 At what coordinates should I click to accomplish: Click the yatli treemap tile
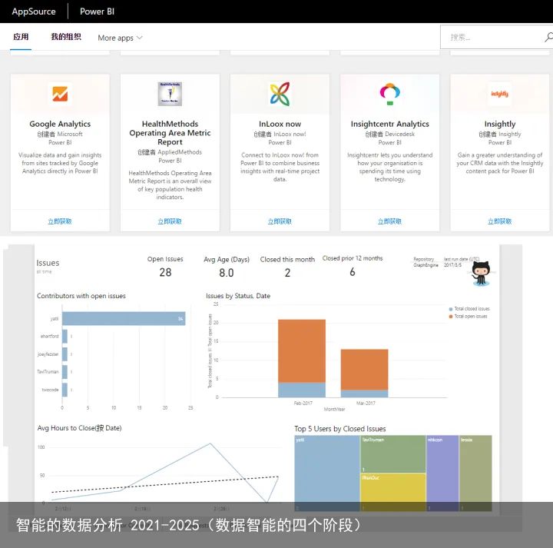[x=327, y=473]
